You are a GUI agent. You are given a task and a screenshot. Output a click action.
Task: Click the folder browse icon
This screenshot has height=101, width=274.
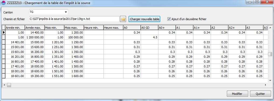123,19
